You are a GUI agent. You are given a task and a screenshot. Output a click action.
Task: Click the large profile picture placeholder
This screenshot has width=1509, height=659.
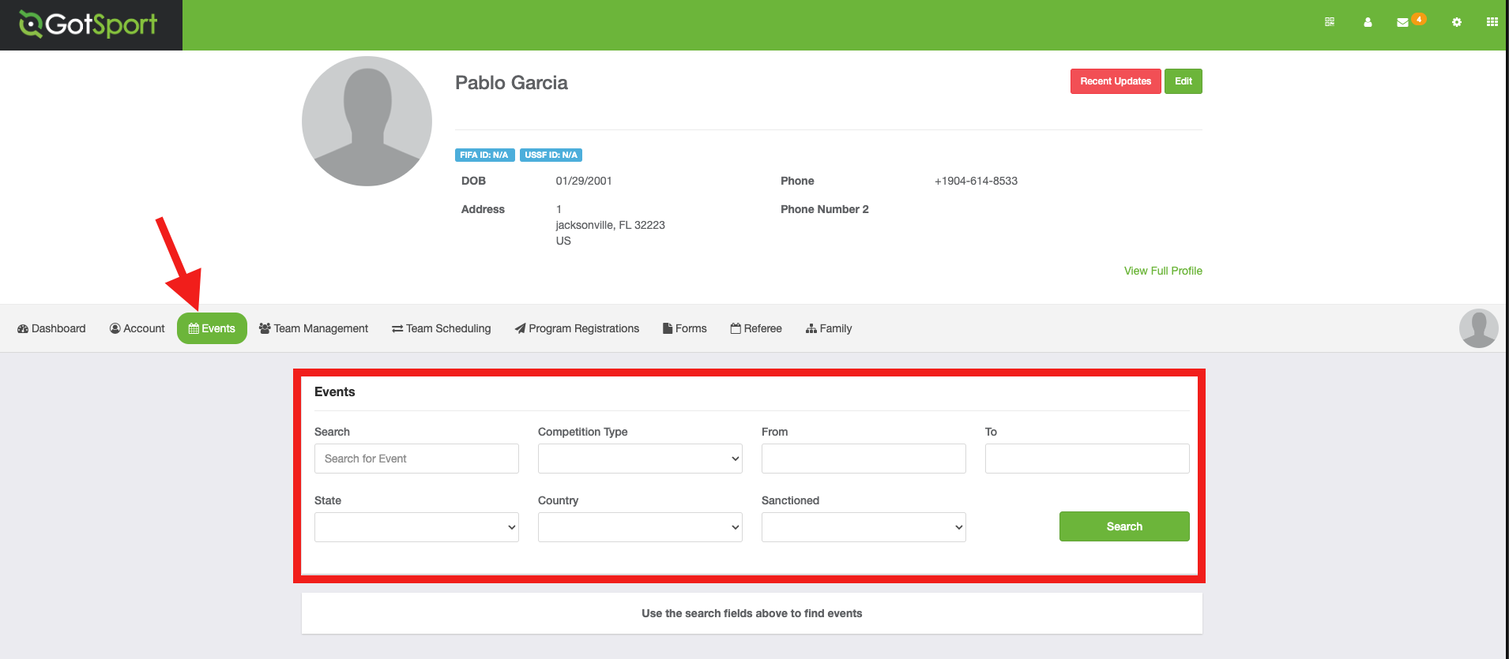(367, 122)
